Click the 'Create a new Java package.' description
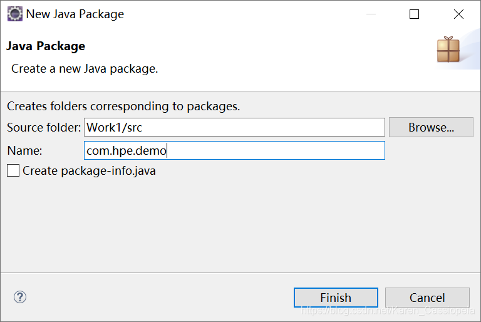 (85, 68)
